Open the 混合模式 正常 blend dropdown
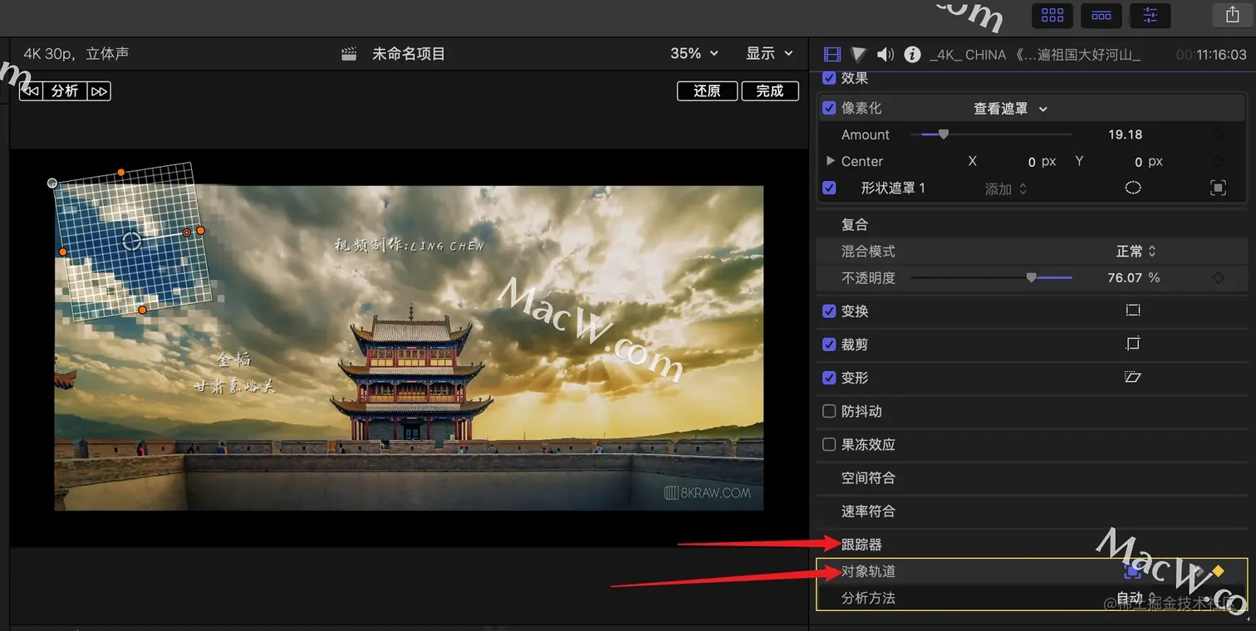Viewport: 1256px width, 631px height. click(1136, 251)
